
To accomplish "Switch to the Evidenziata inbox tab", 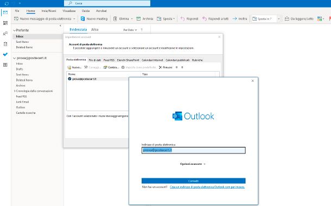I will 78,30.
